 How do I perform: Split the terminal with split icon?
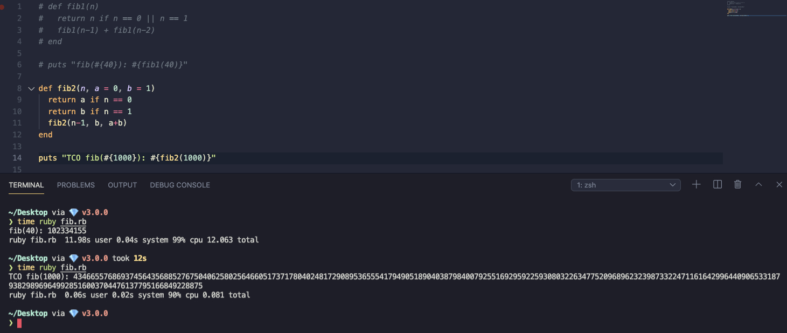718,184
